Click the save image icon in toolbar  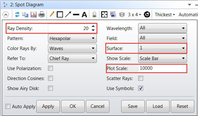pyautogui.click(x=34, y=14)
